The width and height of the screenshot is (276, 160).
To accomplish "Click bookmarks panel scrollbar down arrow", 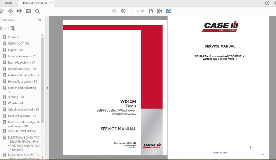I will [42, 157].
